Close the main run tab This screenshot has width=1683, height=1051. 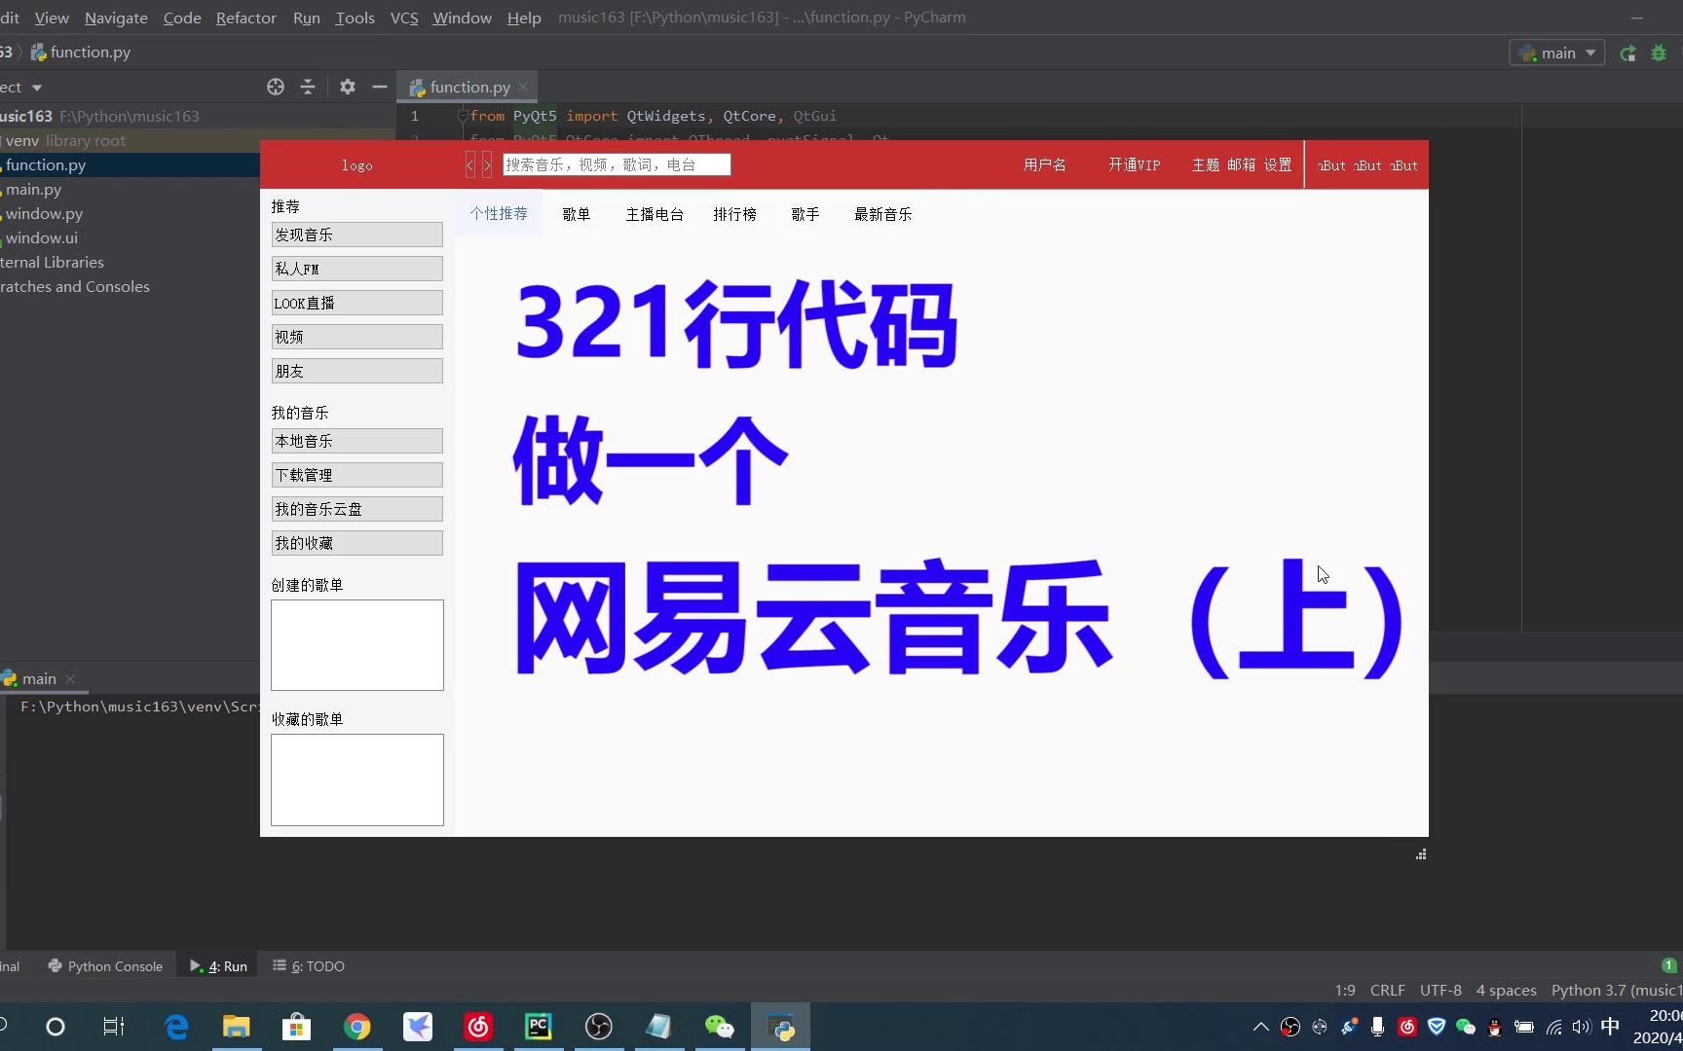click(x=70, y=678)
